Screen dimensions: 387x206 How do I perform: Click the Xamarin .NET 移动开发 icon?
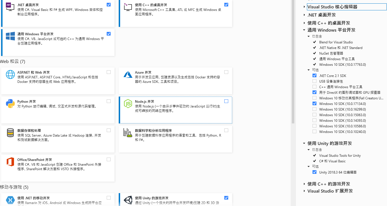pyautogui.click(x=10, y=200)
